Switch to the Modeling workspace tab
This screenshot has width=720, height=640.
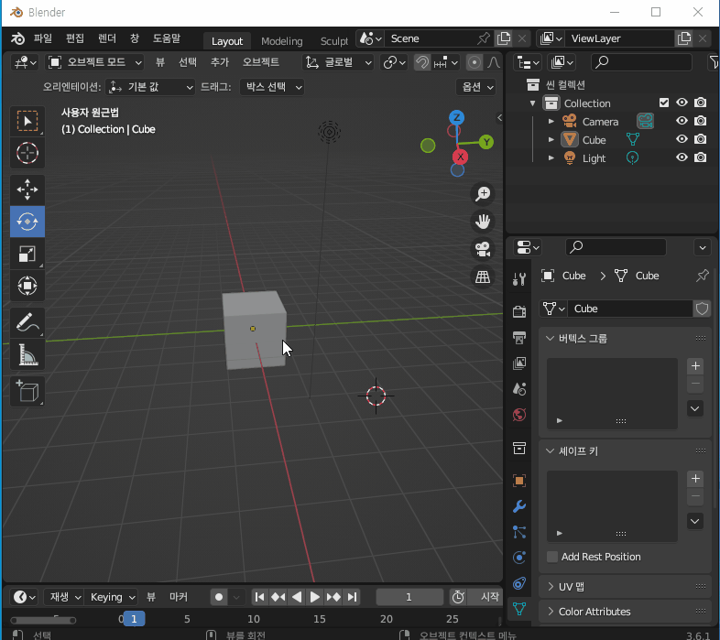pyautogui.click(x=281, y=41)
